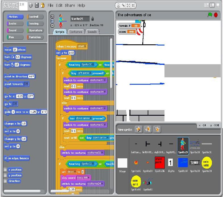Viewport: 223px width, 197px height.
Task: Set rotation style to don't rotate
Action: pyautogui.click(x=52, y=26)
